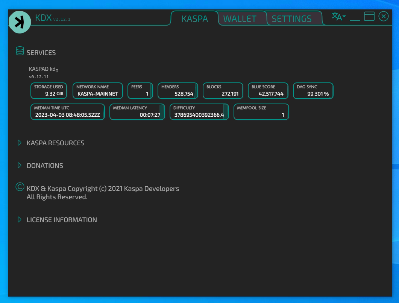Click the KASPAD kd0 service label
This screenshot has width=399, height=303.
pos(44,69)
